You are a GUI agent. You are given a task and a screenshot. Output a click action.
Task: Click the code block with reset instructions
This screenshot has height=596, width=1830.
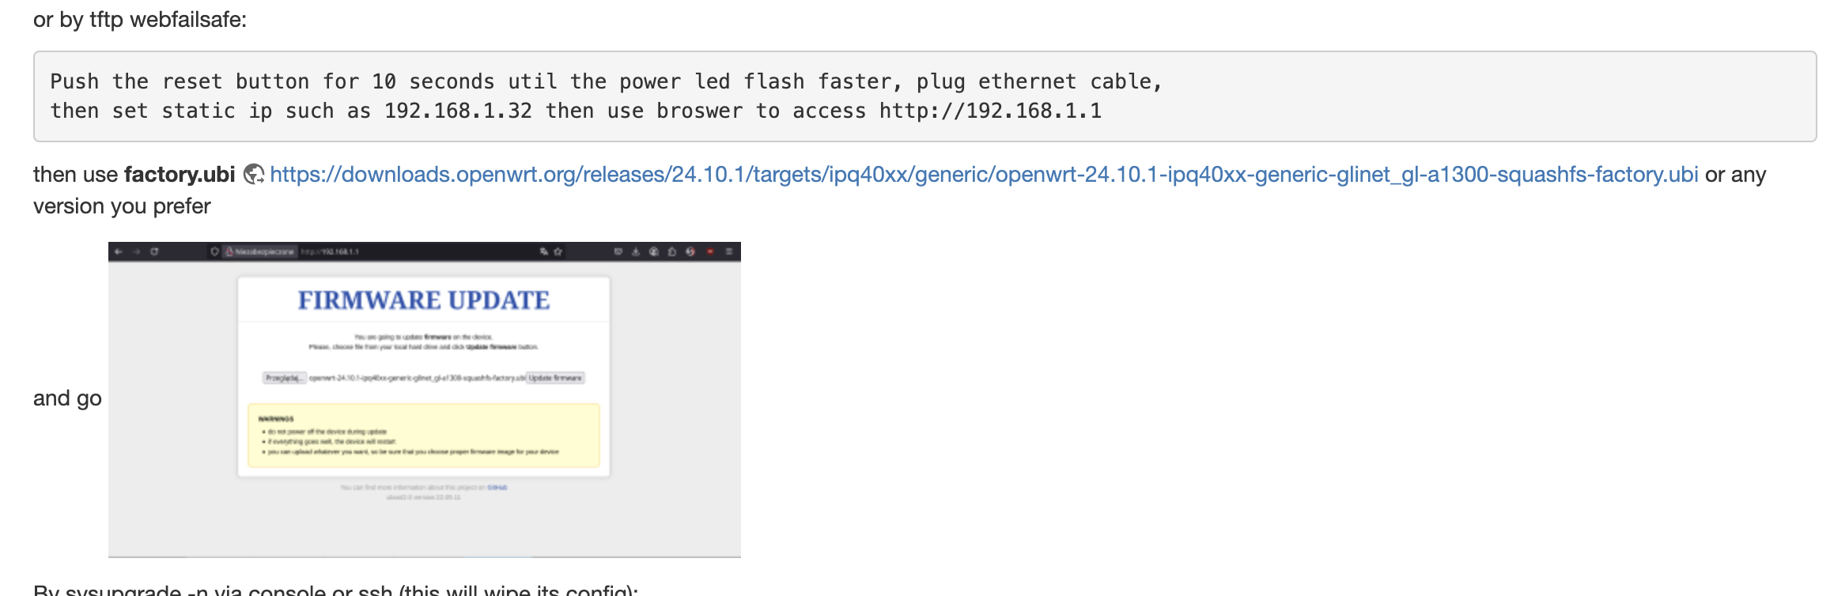coord(924,96)
